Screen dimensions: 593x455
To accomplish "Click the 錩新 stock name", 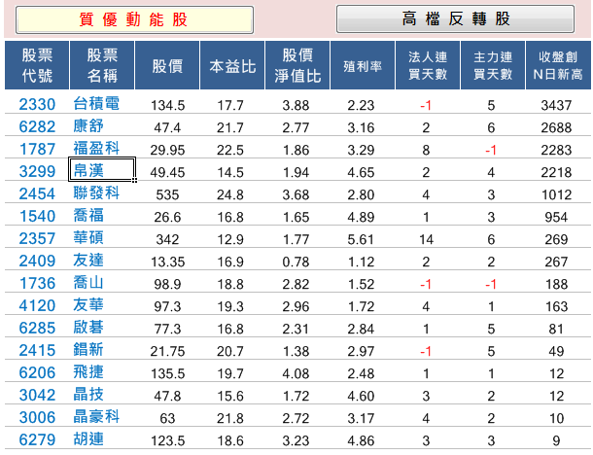I will point(88,349).
